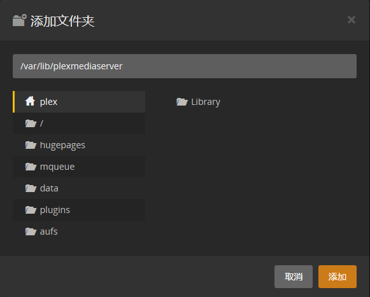
Task: Open the hugepages directory
Action: [79, 145]
